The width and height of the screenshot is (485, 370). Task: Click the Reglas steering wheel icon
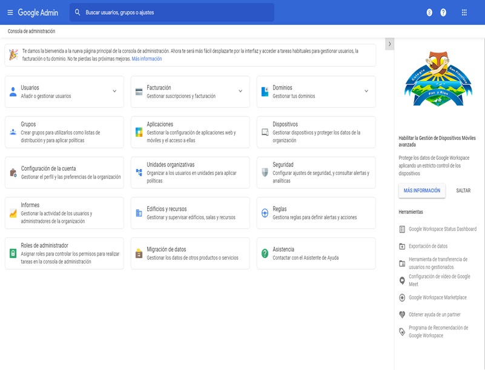[x=265, y=213]
